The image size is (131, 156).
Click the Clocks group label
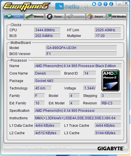pos(16,25)
